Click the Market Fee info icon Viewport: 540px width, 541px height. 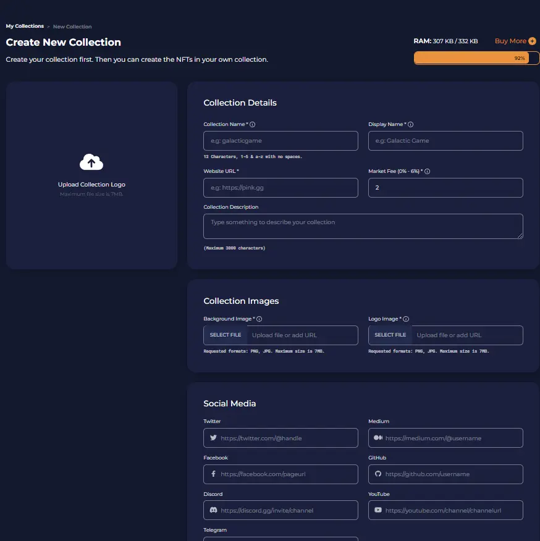427,172
